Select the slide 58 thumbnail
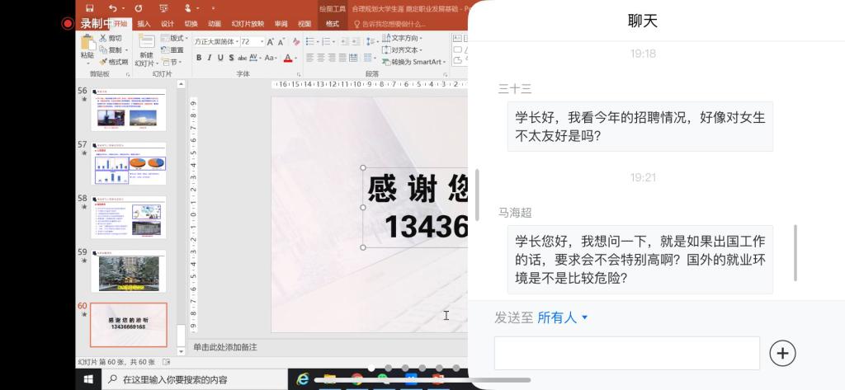The height and width of the screenshot is (390, 845). pos(128,217)
